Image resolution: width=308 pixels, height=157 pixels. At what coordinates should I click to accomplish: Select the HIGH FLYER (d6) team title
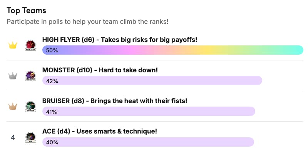120,40
